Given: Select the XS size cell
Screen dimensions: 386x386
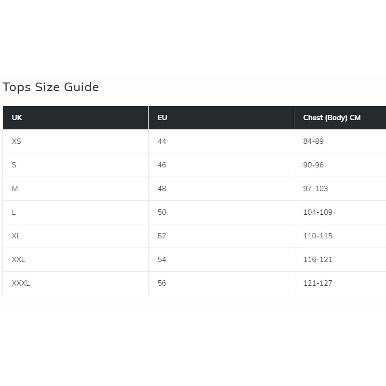Looking at the screenshot, I should coord(75,141).
